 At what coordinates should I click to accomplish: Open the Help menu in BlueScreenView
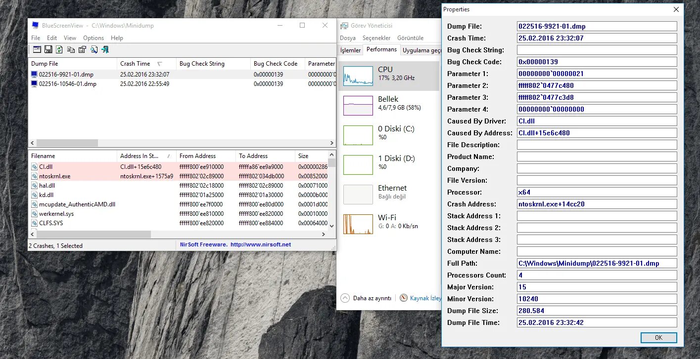[x=117, y=38]
